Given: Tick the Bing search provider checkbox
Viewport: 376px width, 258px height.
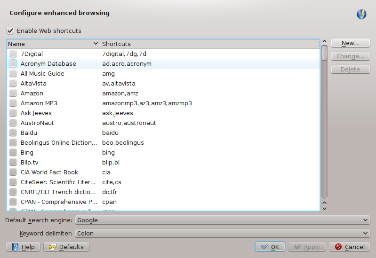Looking at the screenshot, I should [x=13, y=153].
